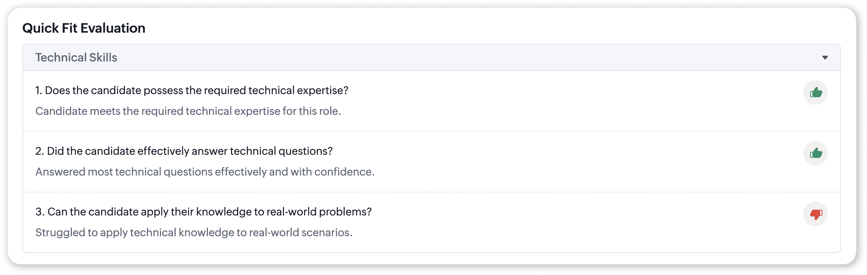Click the word 'Skills' in section header
This screenshot has width=867, height=275.
(x=103, y=58)
